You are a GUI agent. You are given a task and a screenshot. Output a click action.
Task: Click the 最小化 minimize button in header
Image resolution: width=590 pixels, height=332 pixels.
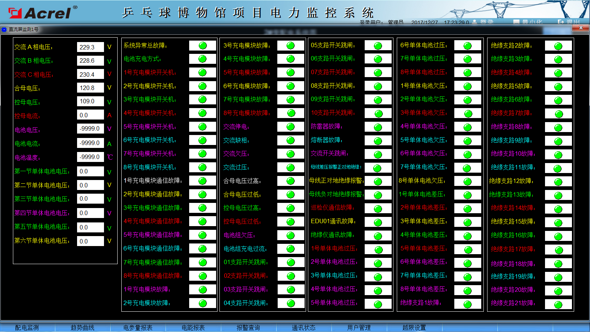(528, 22)
